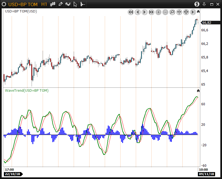This screenshot has height=179, width=222.
Task: Collapse the price panel with double chevron
Action: coord(198,12)
